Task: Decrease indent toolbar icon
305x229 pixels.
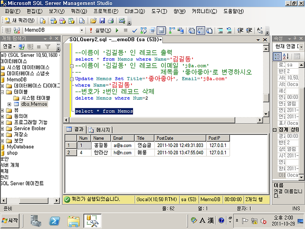Action: (x=240, y=31)
